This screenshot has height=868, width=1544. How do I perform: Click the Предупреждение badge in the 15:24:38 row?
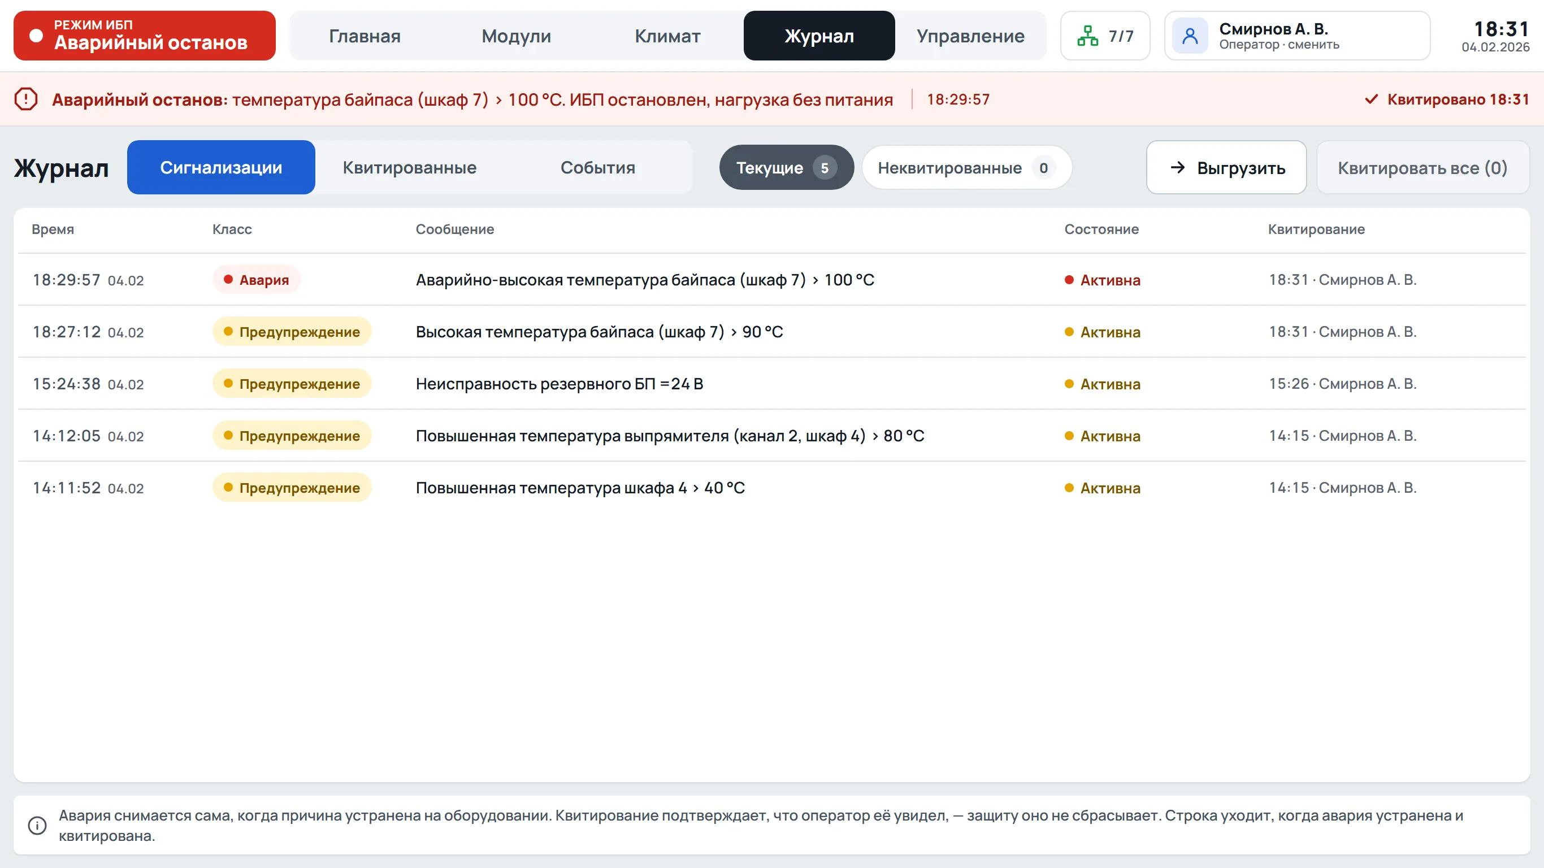292,384
